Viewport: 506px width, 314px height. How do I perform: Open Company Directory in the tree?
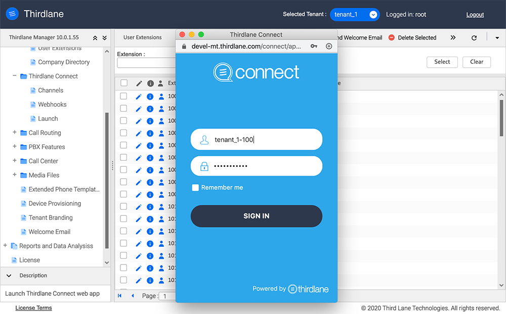(64, 62)
